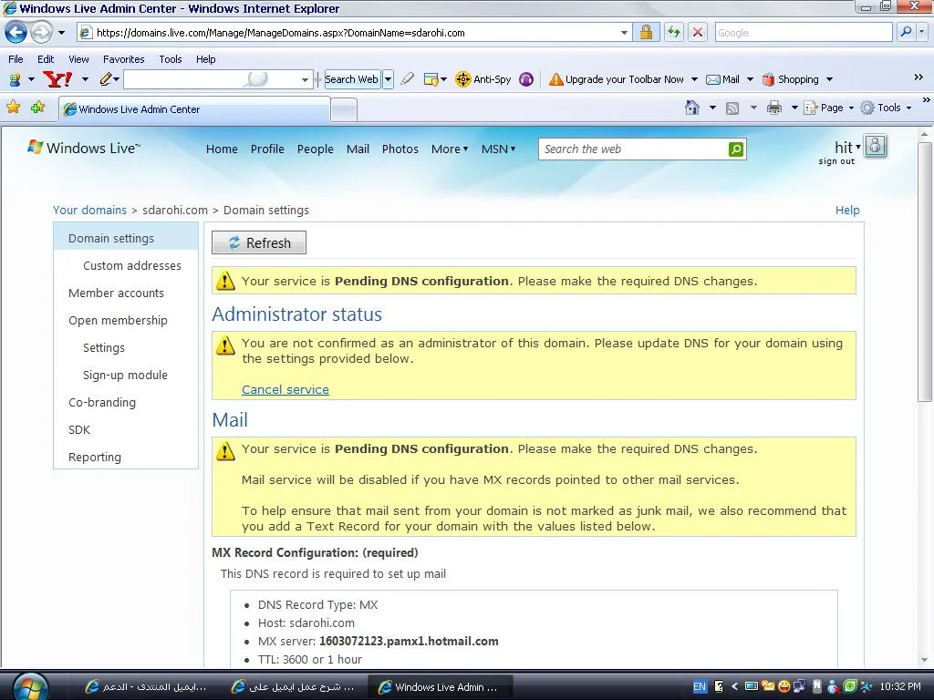
Task: Click the vertical scrollbar down arrow
Action: coord(926,660)
